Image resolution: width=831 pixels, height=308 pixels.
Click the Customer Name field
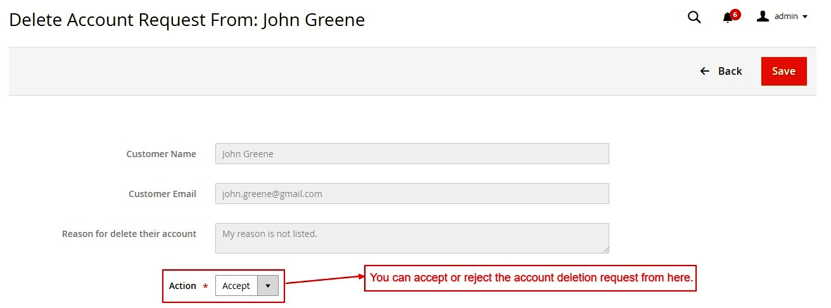coord(412,154)
